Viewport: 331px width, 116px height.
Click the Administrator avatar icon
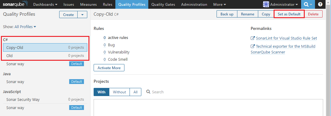click(x=266, y=4)
